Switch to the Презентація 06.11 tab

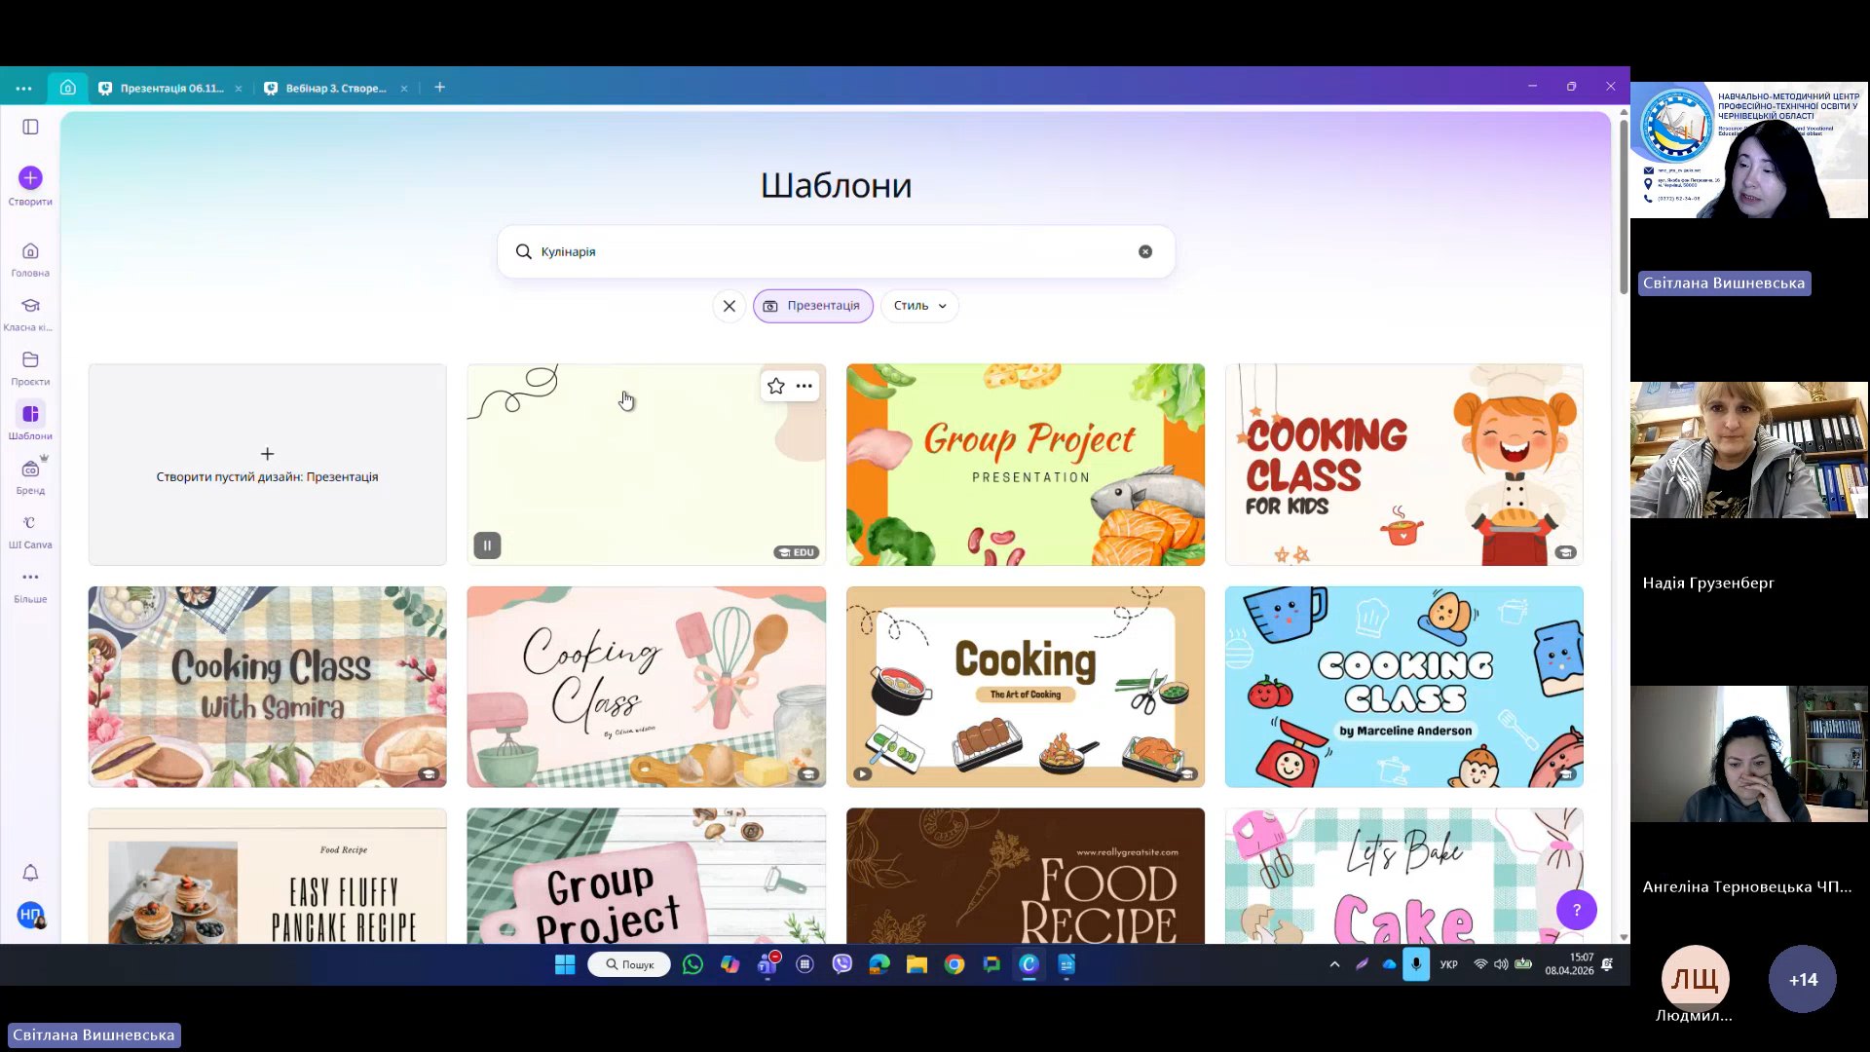pos(171,88)
